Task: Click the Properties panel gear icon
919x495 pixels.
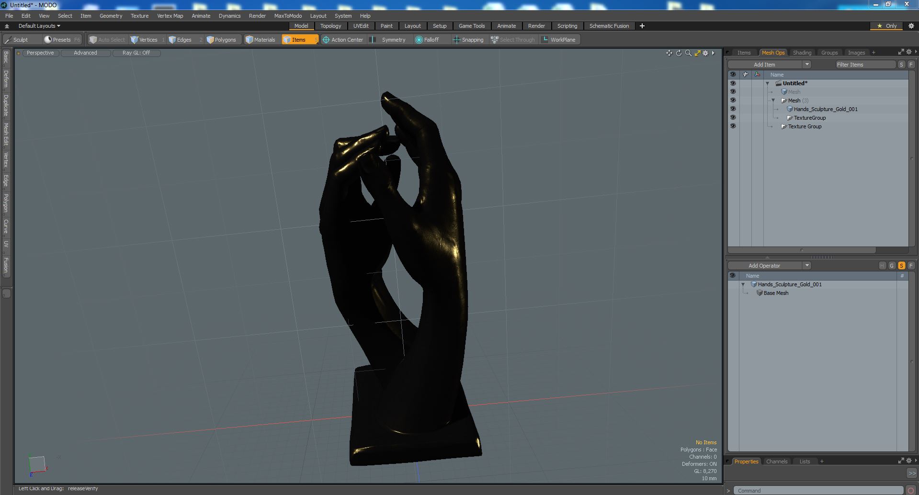Action: coord(908,461)
